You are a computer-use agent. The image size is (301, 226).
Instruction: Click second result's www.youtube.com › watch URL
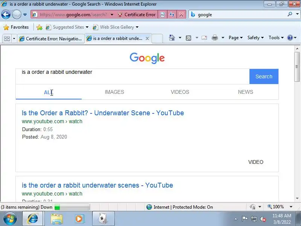point(52,194)
